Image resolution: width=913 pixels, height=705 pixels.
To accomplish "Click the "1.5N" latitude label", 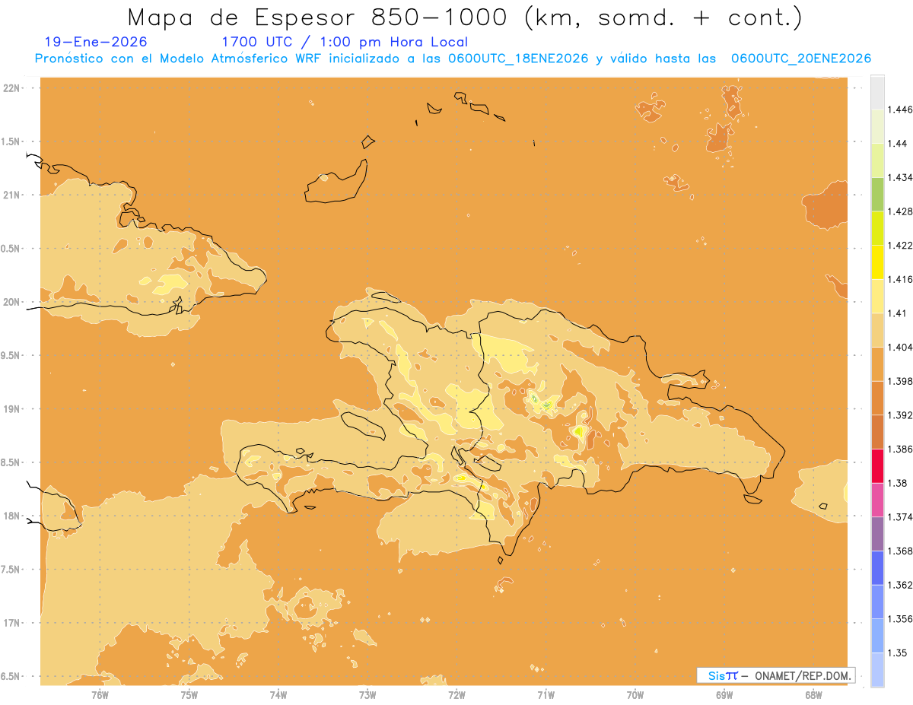I will 11,141.
